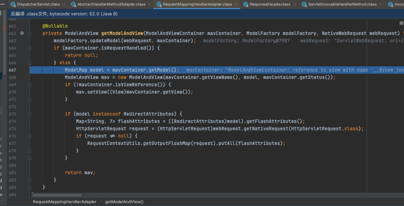Fold the request null check at line 676
The width and height of the screenshot is (404, 206).
29,136
